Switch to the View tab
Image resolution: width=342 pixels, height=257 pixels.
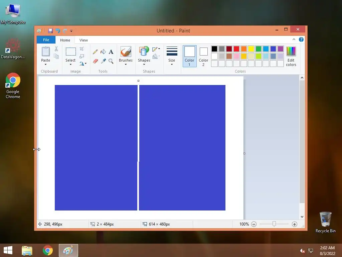pyautogui.click(x=83, y=40)
